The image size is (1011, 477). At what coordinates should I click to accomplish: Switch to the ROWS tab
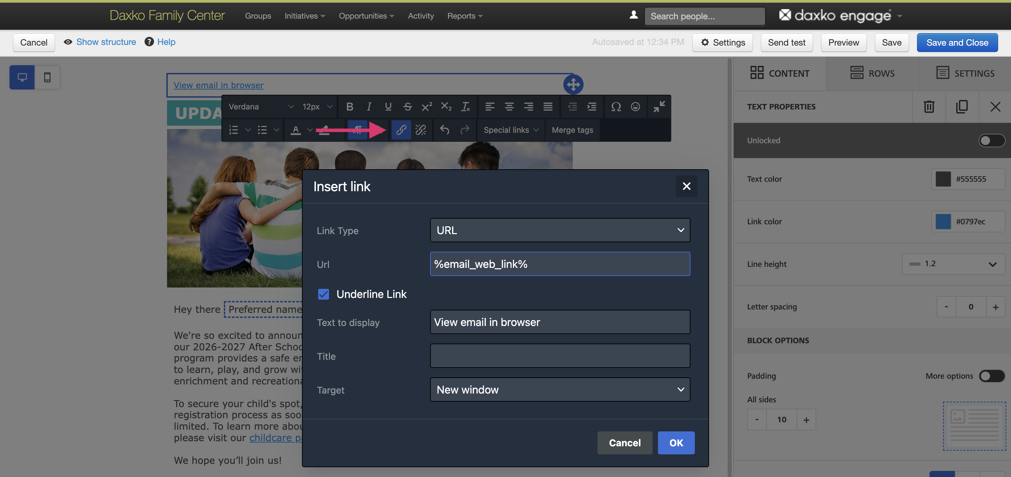coord(872,73)
